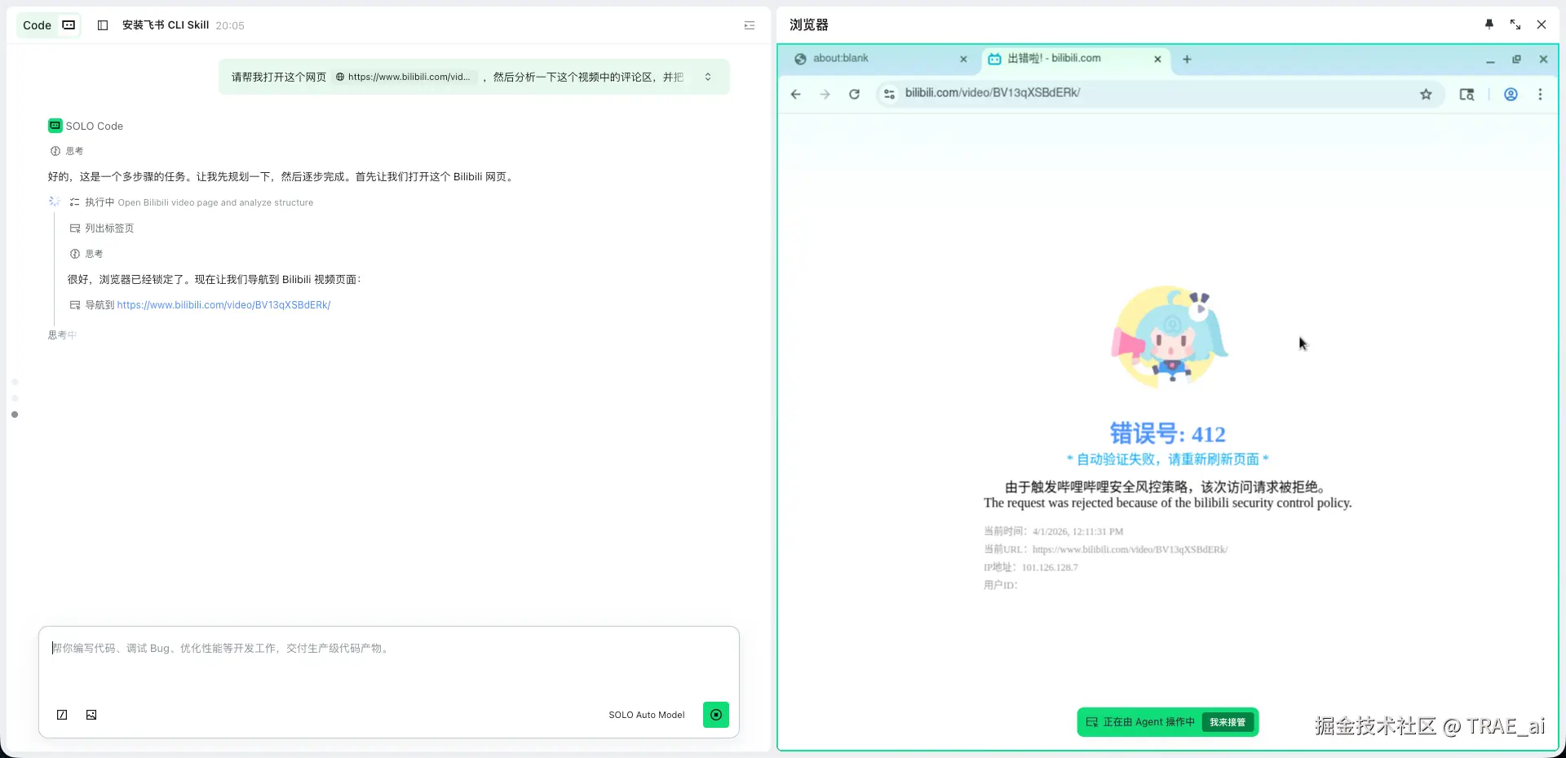The image size is (1566, 758).
Task: Expand the browser panel to fullscreen
Action: click(x=1515, y=24)
